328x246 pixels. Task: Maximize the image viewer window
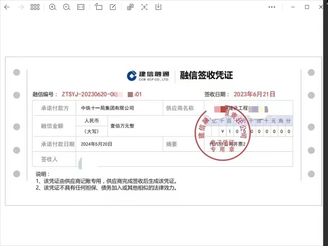pyautogui.click(x=307, y=7)
